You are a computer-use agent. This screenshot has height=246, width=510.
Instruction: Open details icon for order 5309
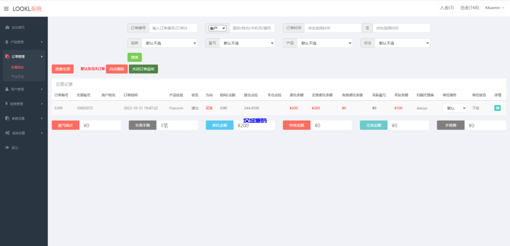click(497, 108)
